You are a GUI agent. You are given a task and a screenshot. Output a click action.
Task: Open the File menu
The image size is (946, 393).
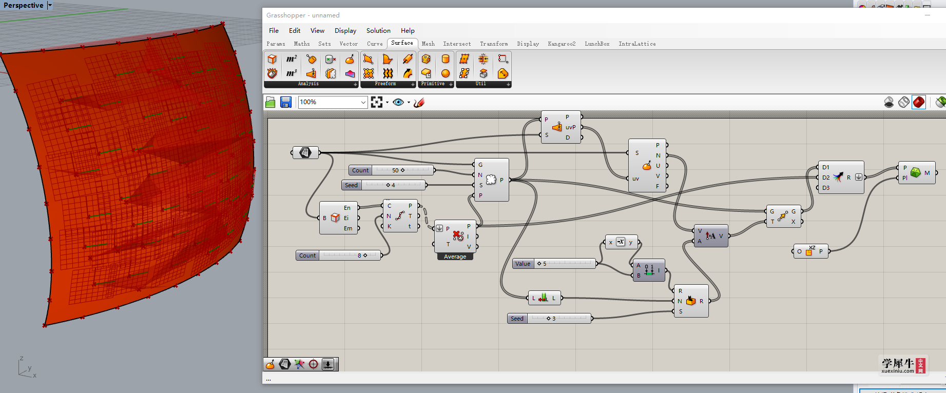[x=274, y=30]
